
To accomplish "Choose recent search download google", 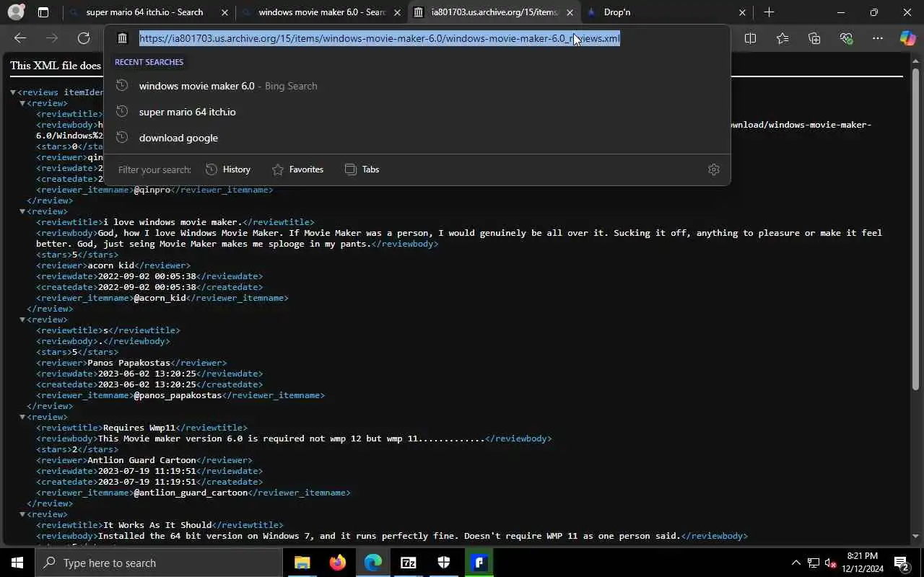I will pos(417,138).
